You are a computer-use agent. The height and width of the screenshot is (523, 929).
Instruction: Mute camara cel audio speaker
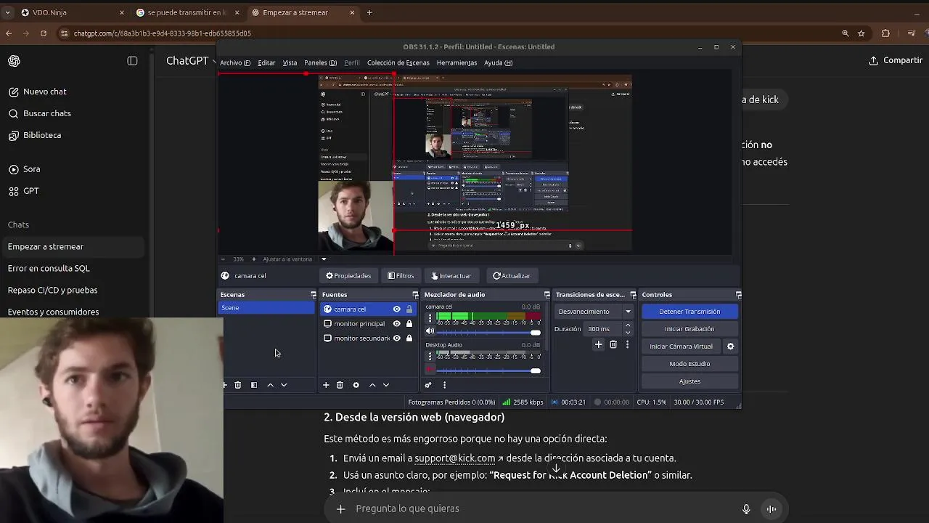tap(430, 332)
